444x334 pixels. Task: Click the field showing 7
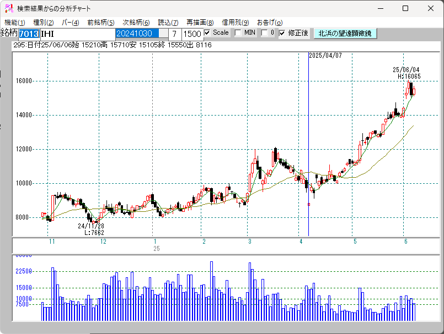point(175,34)
